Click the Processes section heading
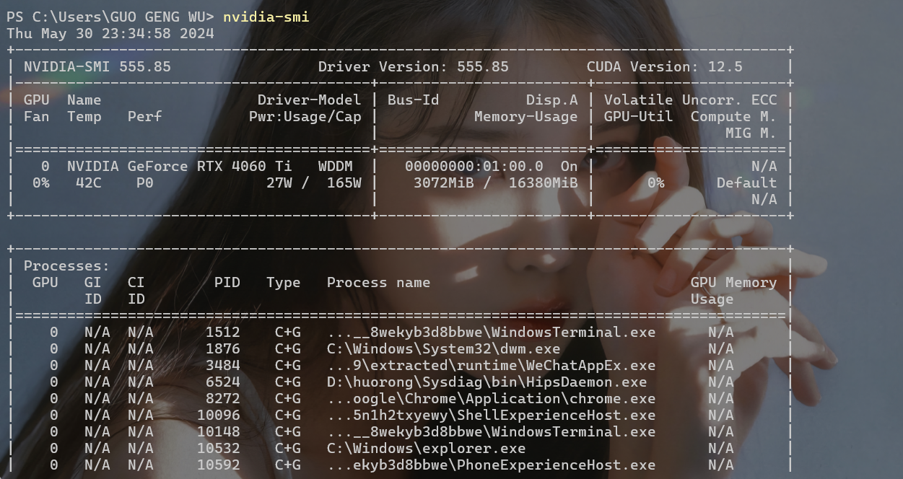903x479 pixels. tap(67, 265)
